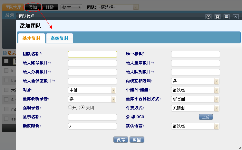The image size is (242, 150).
Task: Switch to the 高级资料 tab
Action: coord(59,38)
